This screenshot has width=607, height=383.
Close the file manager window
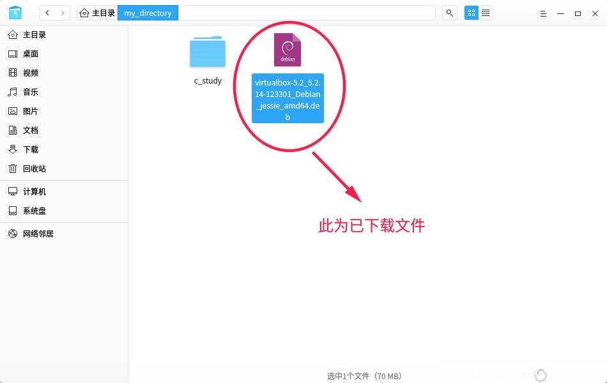click(x=595, y=13)
